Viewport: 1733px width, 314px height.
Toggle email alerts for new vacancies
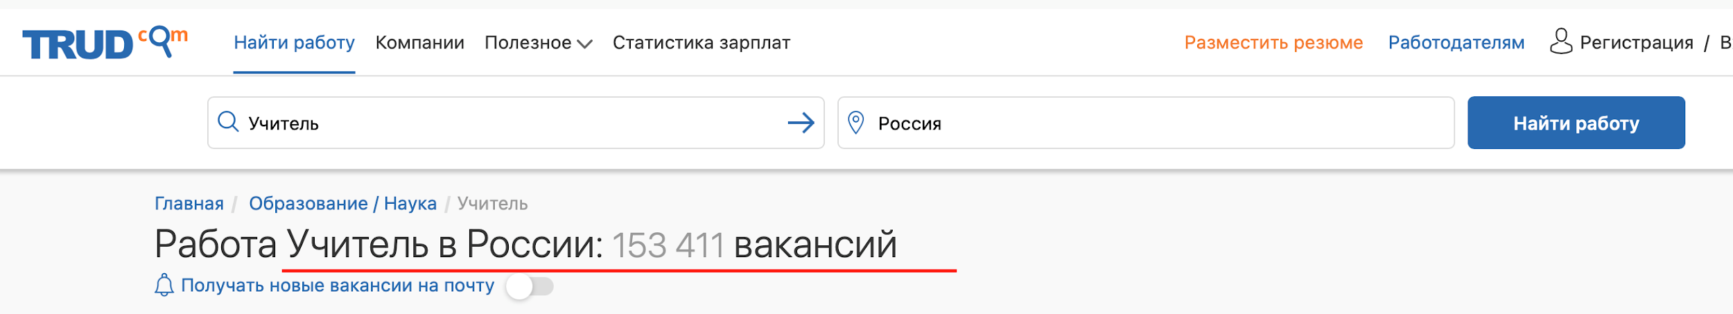coord(530,286)
